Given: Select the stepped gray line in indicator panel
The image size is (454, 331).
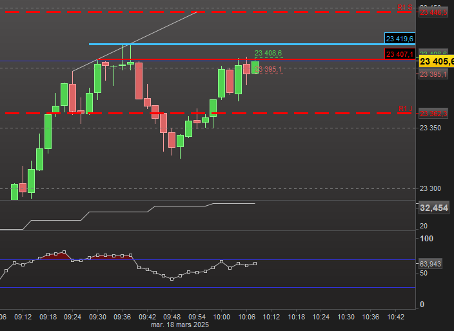Looking at the screenshot, I should coord(128,212).
